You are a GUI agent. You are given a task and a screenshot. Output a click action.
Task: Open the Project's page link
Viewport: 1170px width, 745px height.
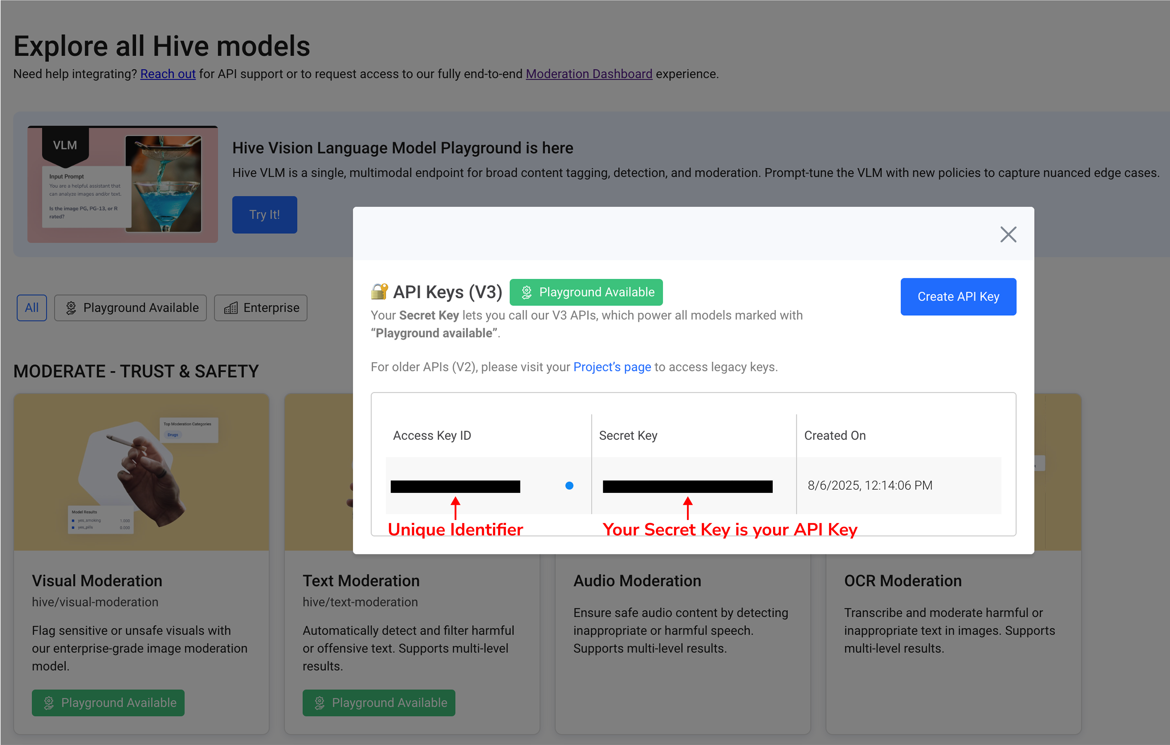tap(612, 367)
